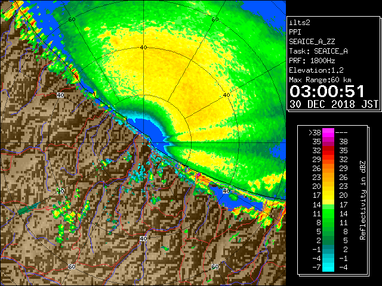
Task: Click the southwest 60 km ring label
Action: click(72, 266)
